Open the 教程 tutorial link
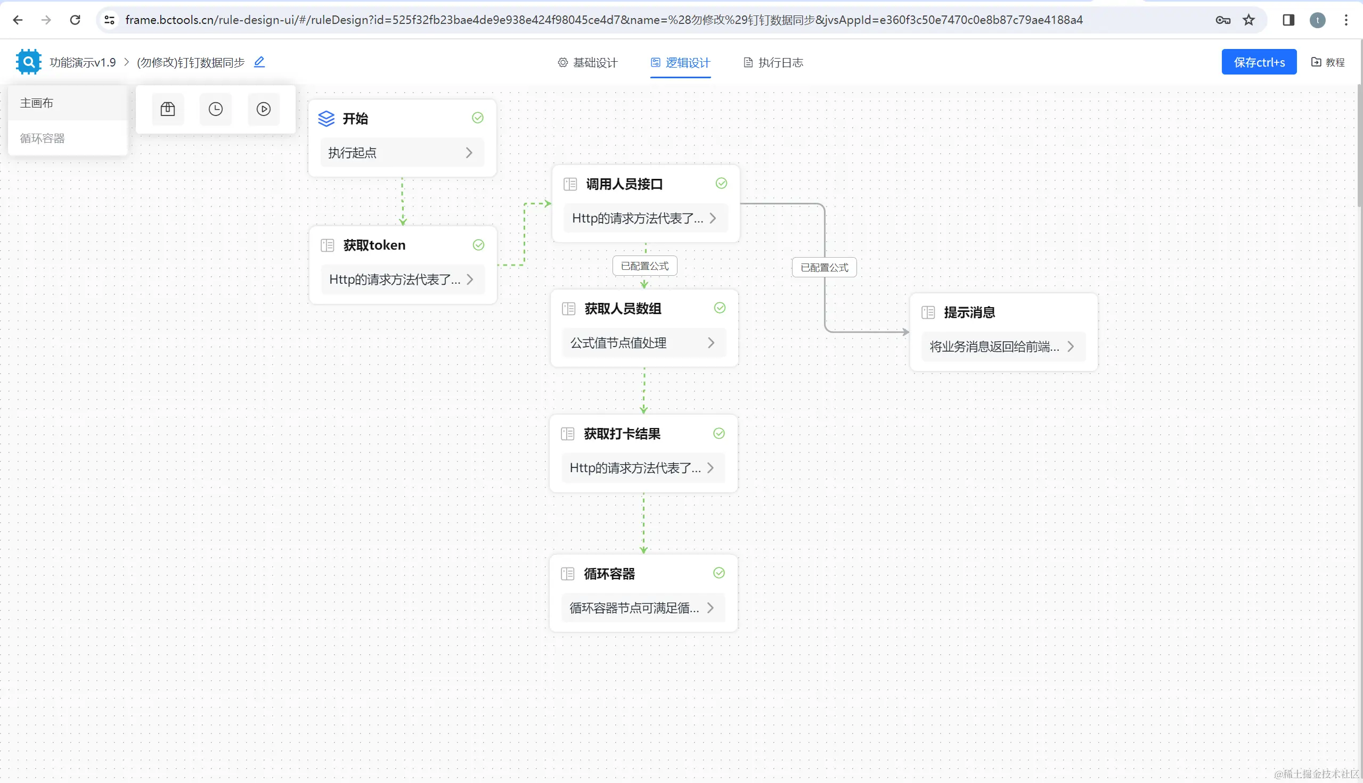Viewport: 1363px width, 783px height. coord(1327,62)
